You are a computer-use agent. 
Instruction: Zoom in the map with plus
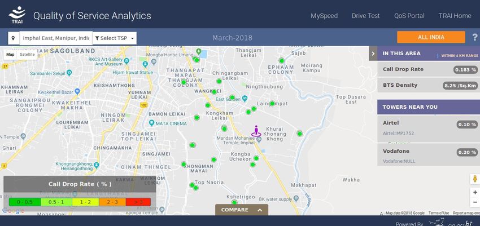[475, 192]
